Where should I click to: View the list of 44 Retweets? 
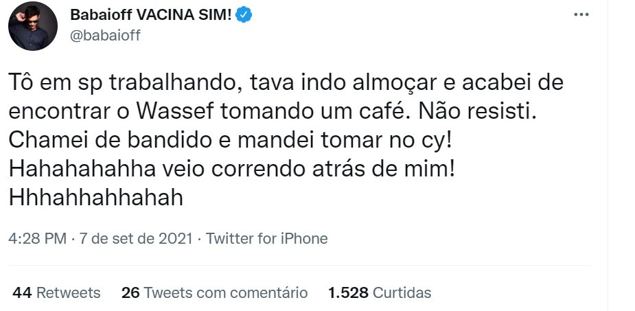click(x=56, y=292)
